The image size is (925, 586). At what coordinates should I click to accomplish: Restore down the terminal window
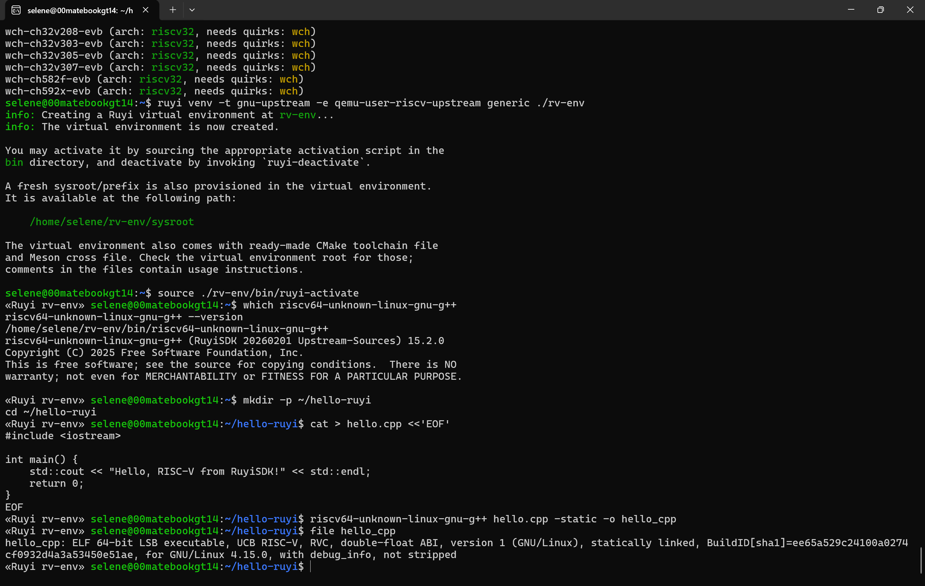880,10
